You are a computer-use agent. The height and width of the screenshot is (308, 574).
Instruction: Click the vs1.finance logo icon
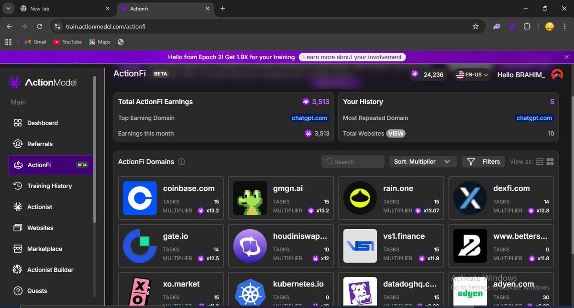[x=360, y=245]
